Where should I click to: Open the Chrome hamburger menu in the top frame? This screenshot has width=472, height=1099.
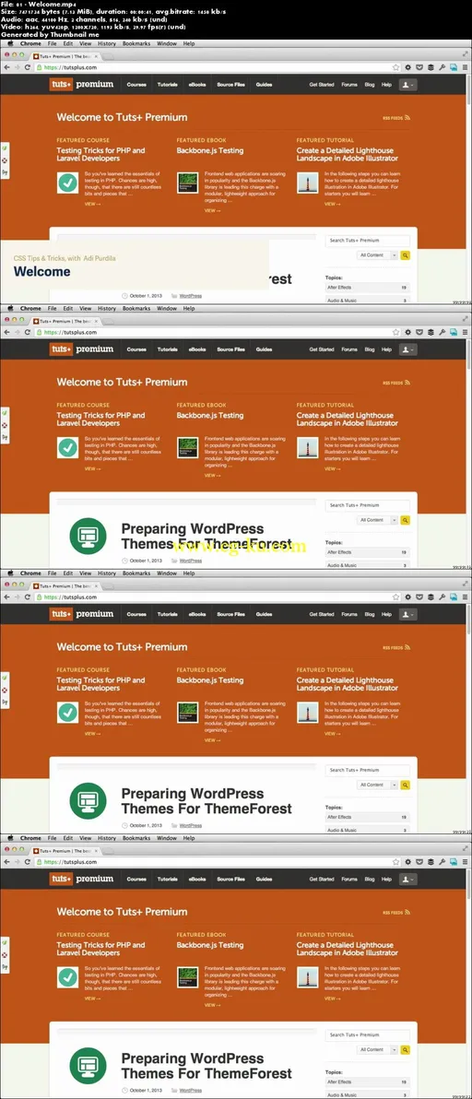click(465, 67)
